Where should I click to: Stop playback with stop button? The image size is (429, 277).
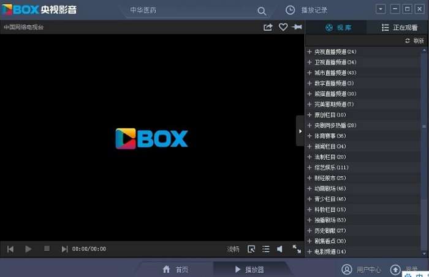click(x=47, y=249)
